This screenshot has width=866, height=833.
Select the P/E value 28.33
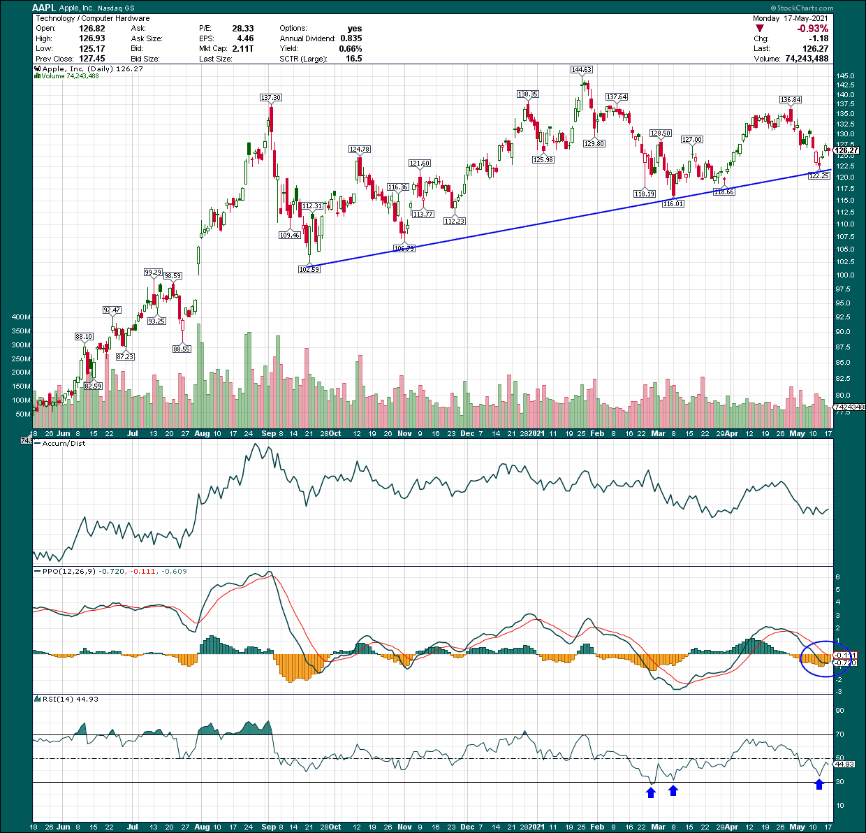pyautogui.click(x=243, y=29)
